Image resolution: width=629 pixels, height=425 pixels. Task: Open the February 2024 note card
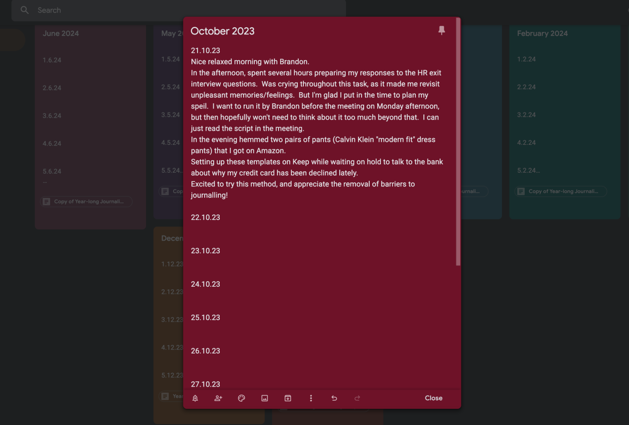click(565, 122)
